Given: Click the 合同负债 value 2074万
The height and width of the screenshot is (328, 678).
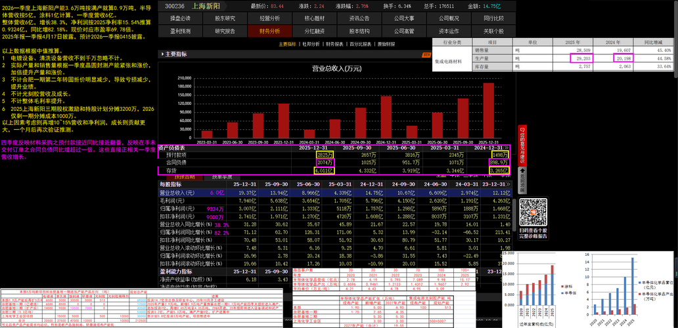Looking at the screenshot, I should pyautogui.click(x=325, y=163).
